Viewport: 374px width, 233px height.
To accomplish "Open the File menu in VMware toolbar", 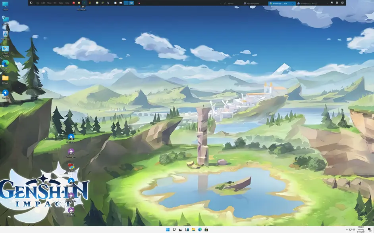I will click(37, 3).
